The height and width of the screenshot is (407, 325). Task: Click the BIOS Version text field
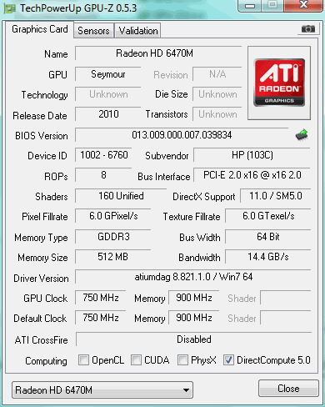coord(182,135)
